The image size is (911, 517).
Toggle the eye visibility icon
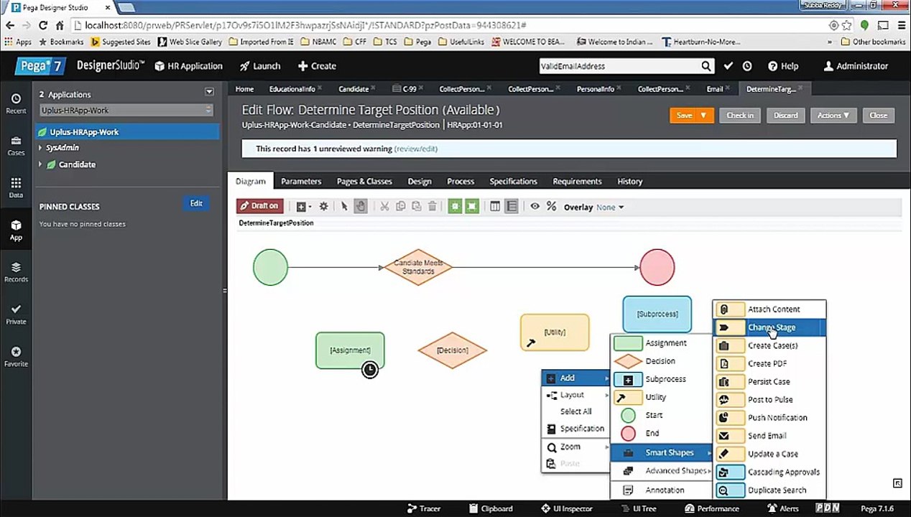(535, 207)
